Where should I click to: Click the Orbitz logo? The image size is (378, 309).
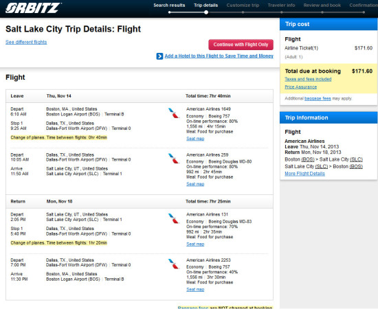point(33,8)
